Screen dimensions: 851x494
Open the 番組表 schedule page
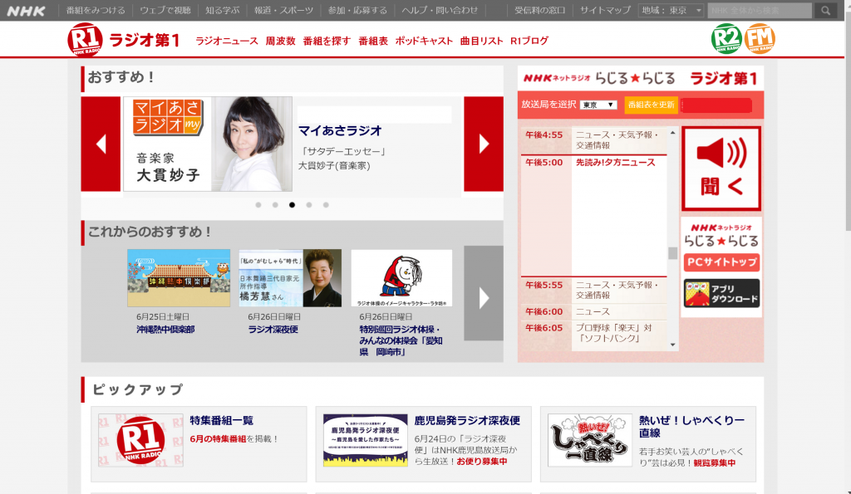(x=373, y=41)
